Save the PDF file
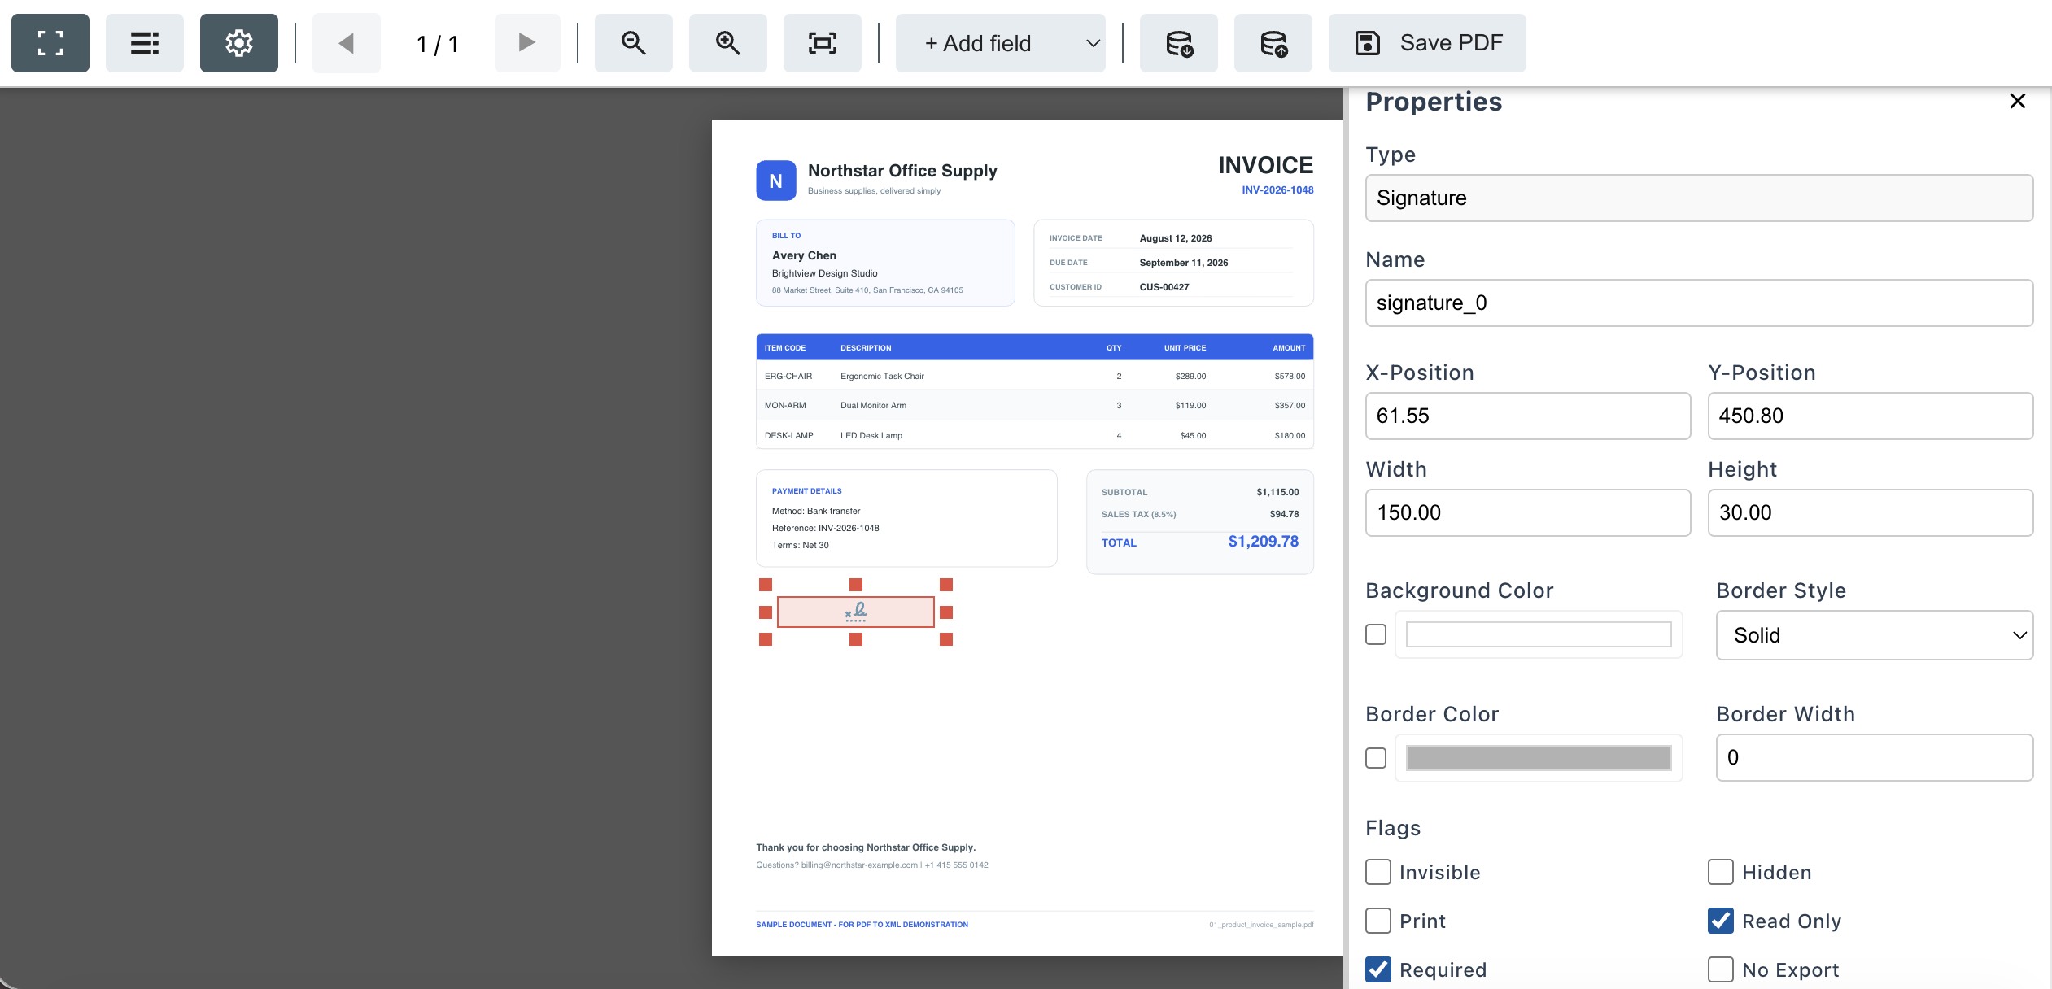The width and height of the screenshot is (2052, 989). click(x=1427, y=43)
